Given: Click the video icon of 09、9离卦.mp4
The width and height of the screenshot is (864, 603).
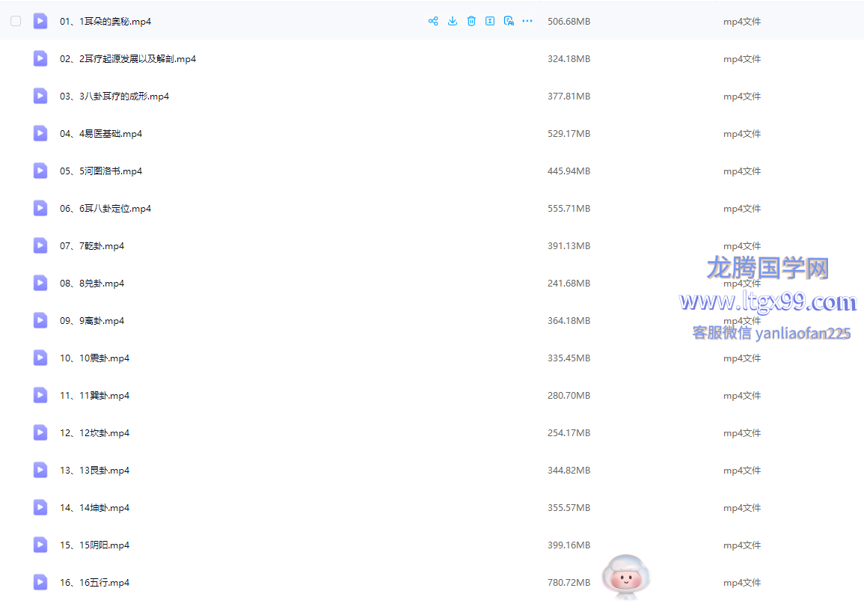Looking at the screenshot, I should (x=40, y=320).
